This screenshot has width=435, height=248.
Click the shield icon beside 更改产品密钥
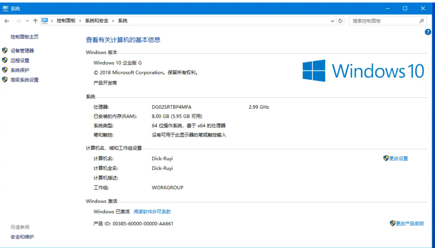click(392, 224)
